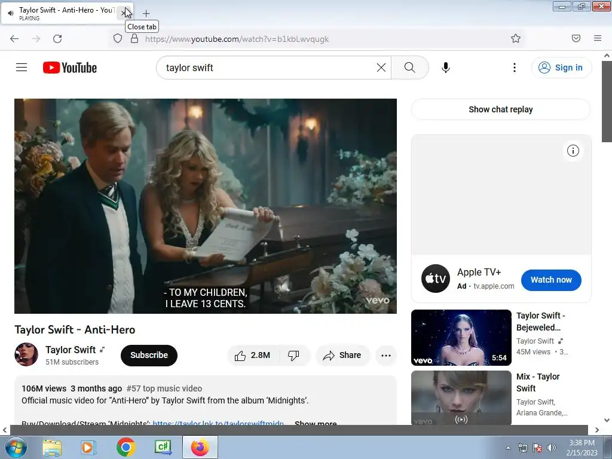Click the horizontal scrollbar right arrow
612x459 pixels.
click(597, 430)
